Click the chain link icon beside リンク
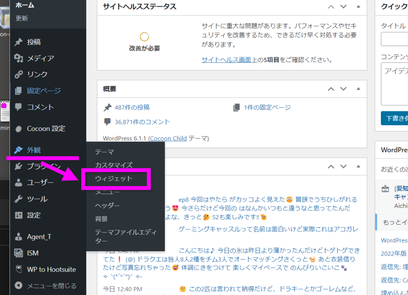 18,74
